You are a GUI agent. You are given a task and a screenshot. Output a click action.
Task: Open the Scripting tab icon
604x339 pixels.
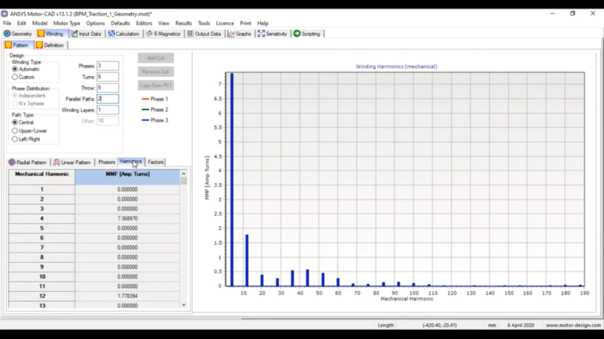[297, 34]
